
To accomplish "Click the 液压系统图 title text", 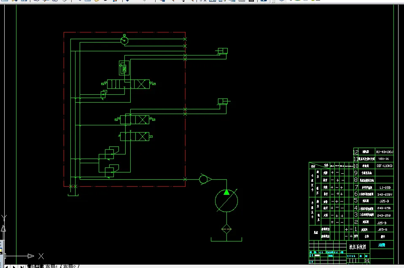I will tap(357, 247).
